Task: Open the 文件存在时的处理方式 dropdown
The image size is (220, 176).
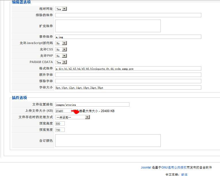Action: pos(72,117)
